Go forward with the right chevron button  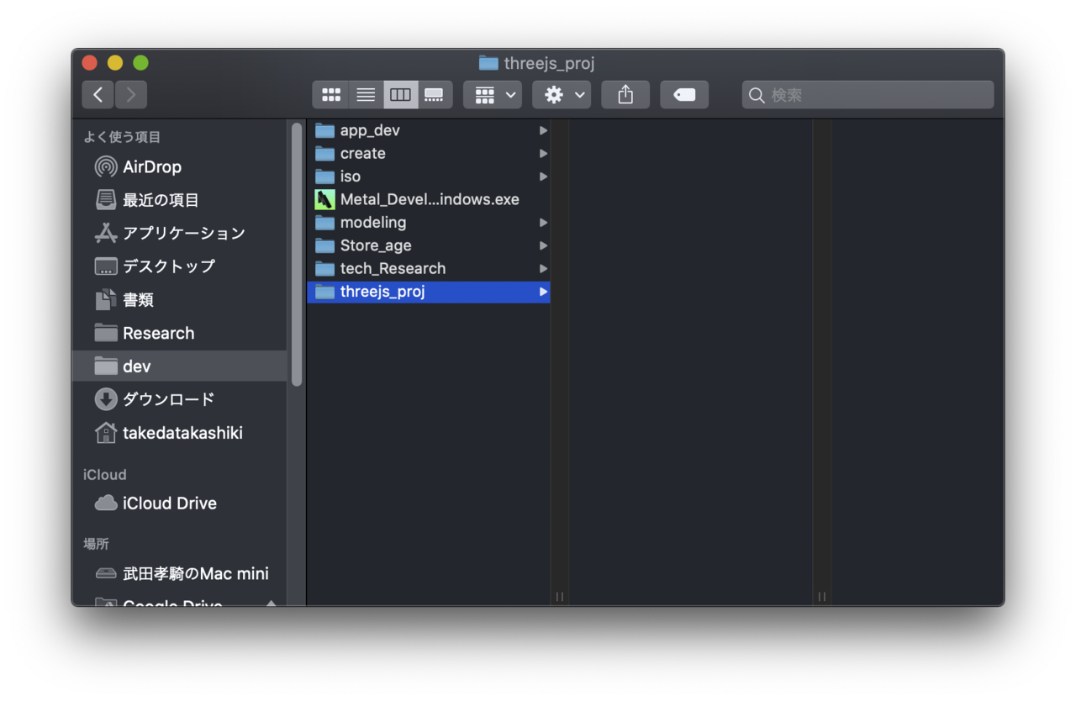point(131,95)
